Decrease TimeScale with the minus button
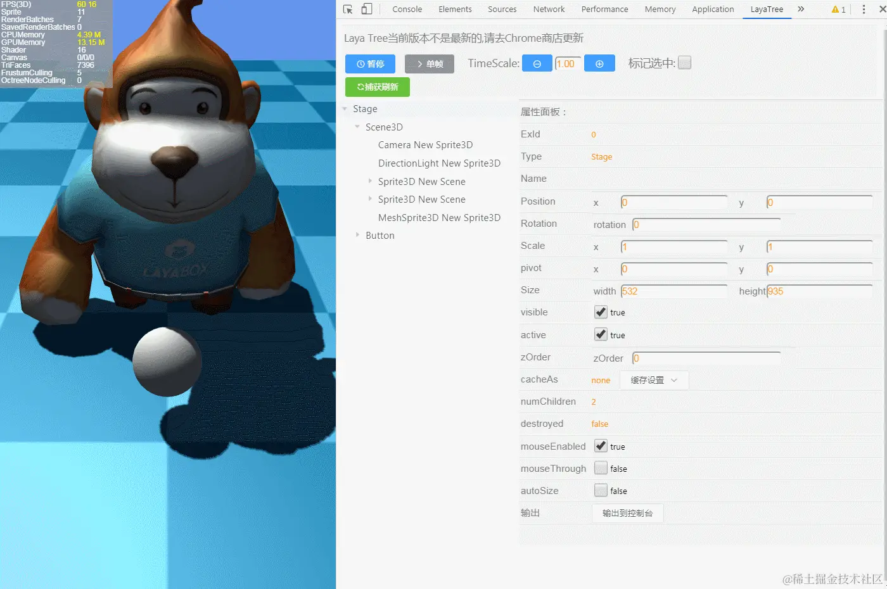 (x=537, y=63)
